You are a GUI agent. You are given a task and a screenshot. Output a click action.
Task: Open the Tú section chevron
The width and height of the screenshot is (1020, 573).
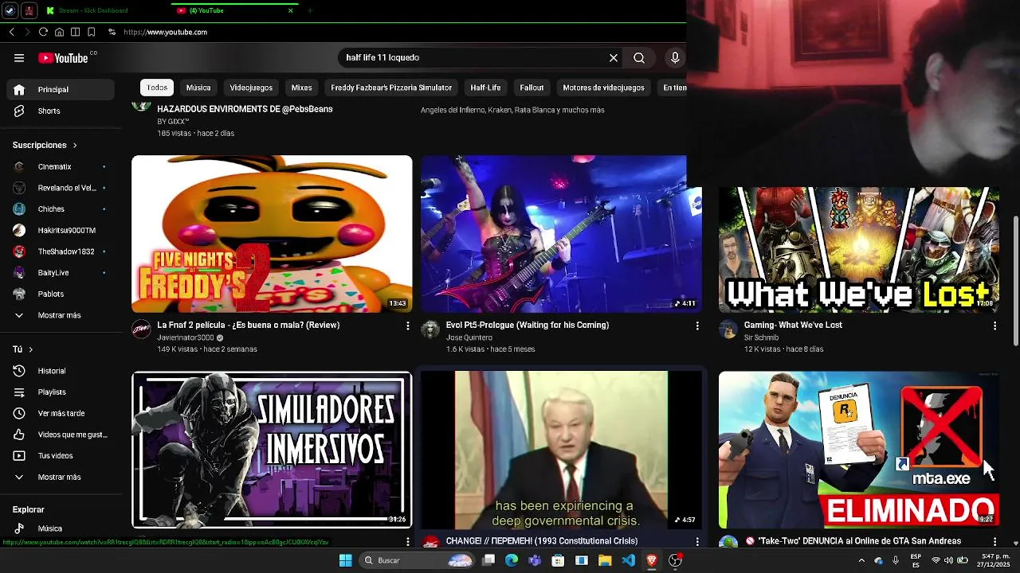30,349
